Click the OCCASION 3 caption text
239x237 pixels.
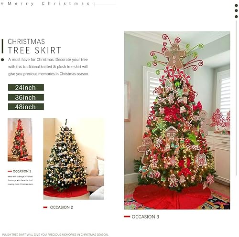[145, 216]
